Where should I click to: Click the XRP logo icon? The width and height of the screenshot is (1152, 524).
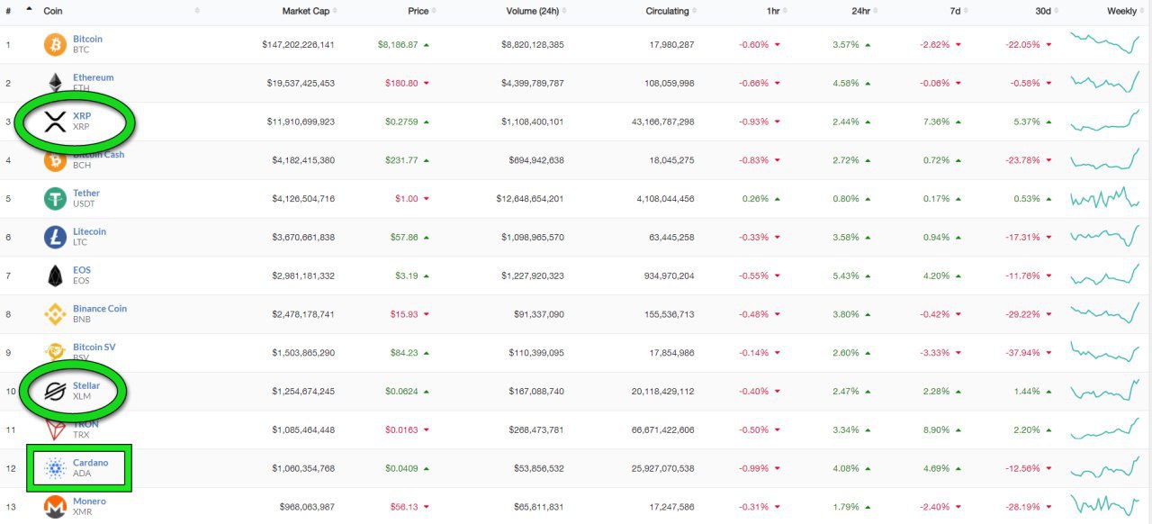56,122
